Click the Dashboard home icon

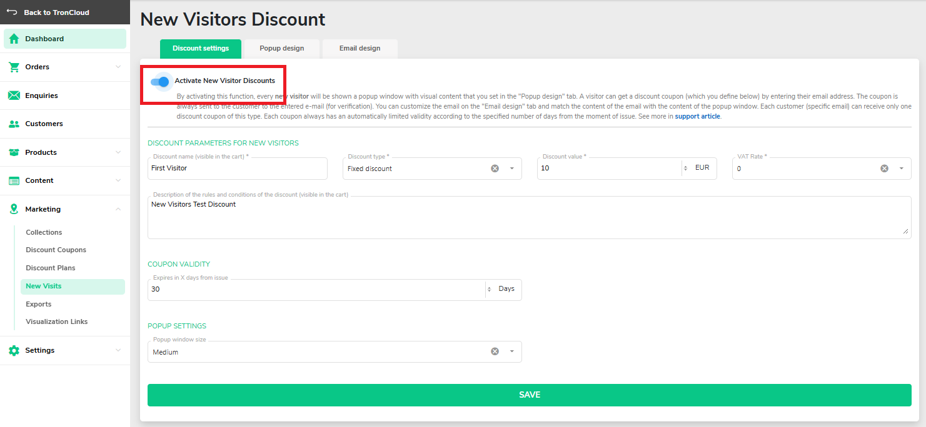tap(14, 39)
